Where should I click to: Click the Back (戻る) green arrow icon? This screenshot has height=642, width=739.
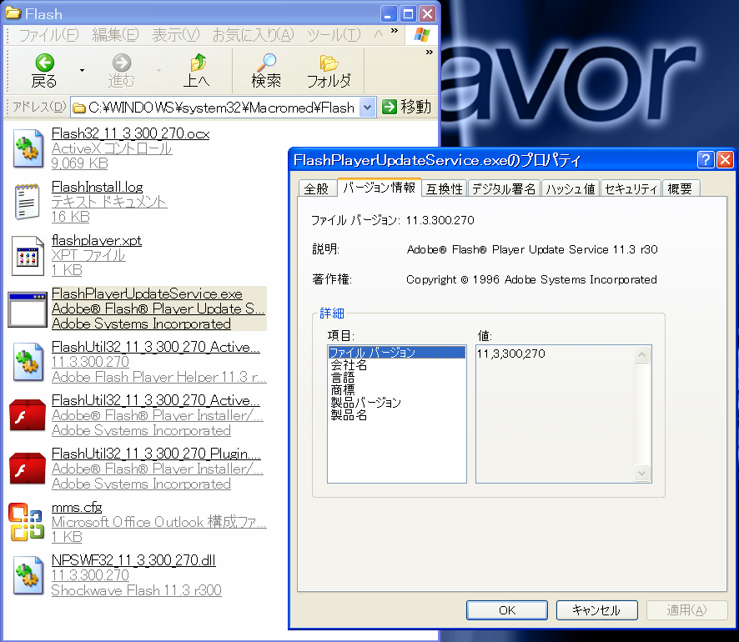(44, 63)
